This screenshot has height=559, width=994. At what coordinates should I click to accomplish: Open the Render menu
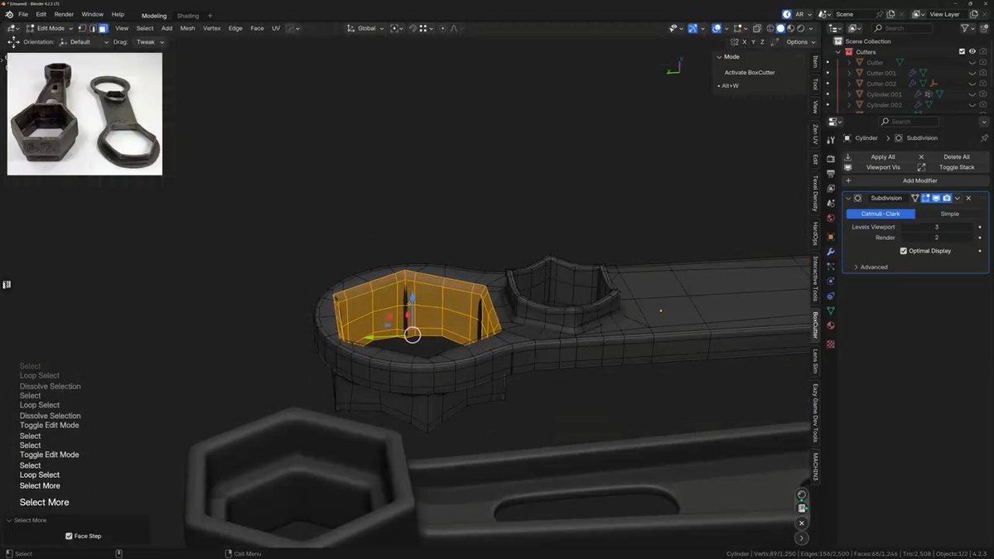pyautogui.click(x=64, y=14)
